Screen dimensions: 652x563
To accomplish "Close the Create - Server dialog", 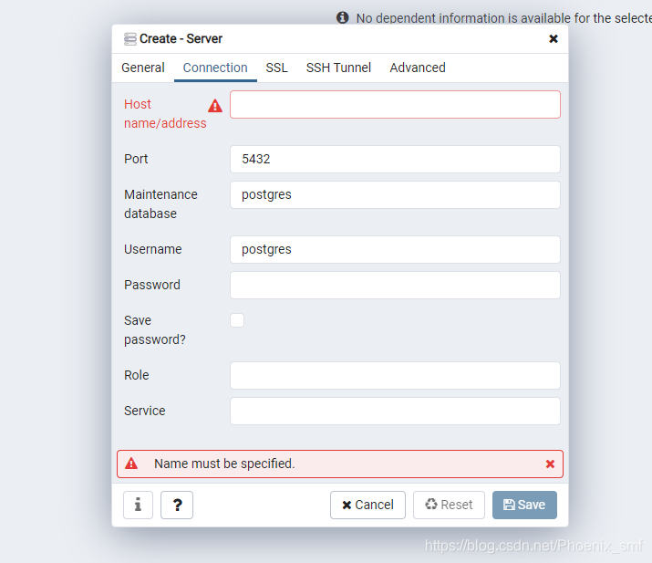I will [x=553, y=38].
